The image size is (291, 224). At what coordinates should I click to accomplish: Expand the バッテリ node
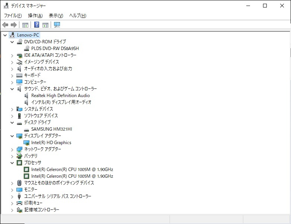[12, 156]
